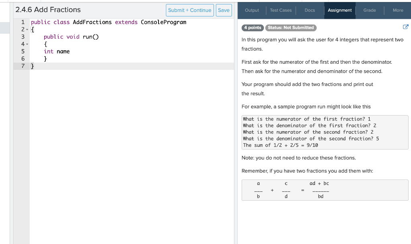This screenshot has width=411, height=244.
Task: Switch to the Output tab
Action: [x=252, y=10]
